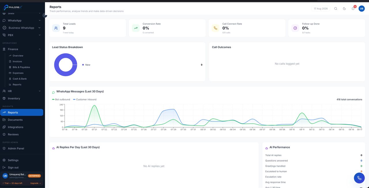Collapse the sidebar with the arrow handle
The height and width of the screenshot is (188, 369).
click(45, 15)
